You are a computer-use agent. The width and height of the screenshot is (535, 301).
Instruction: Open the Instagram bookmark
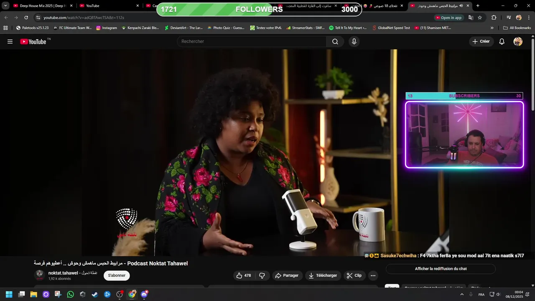107,28
